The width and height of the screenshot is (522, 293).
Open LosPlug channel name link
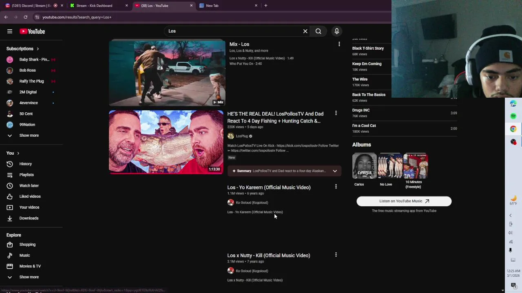tap(242, 136)
